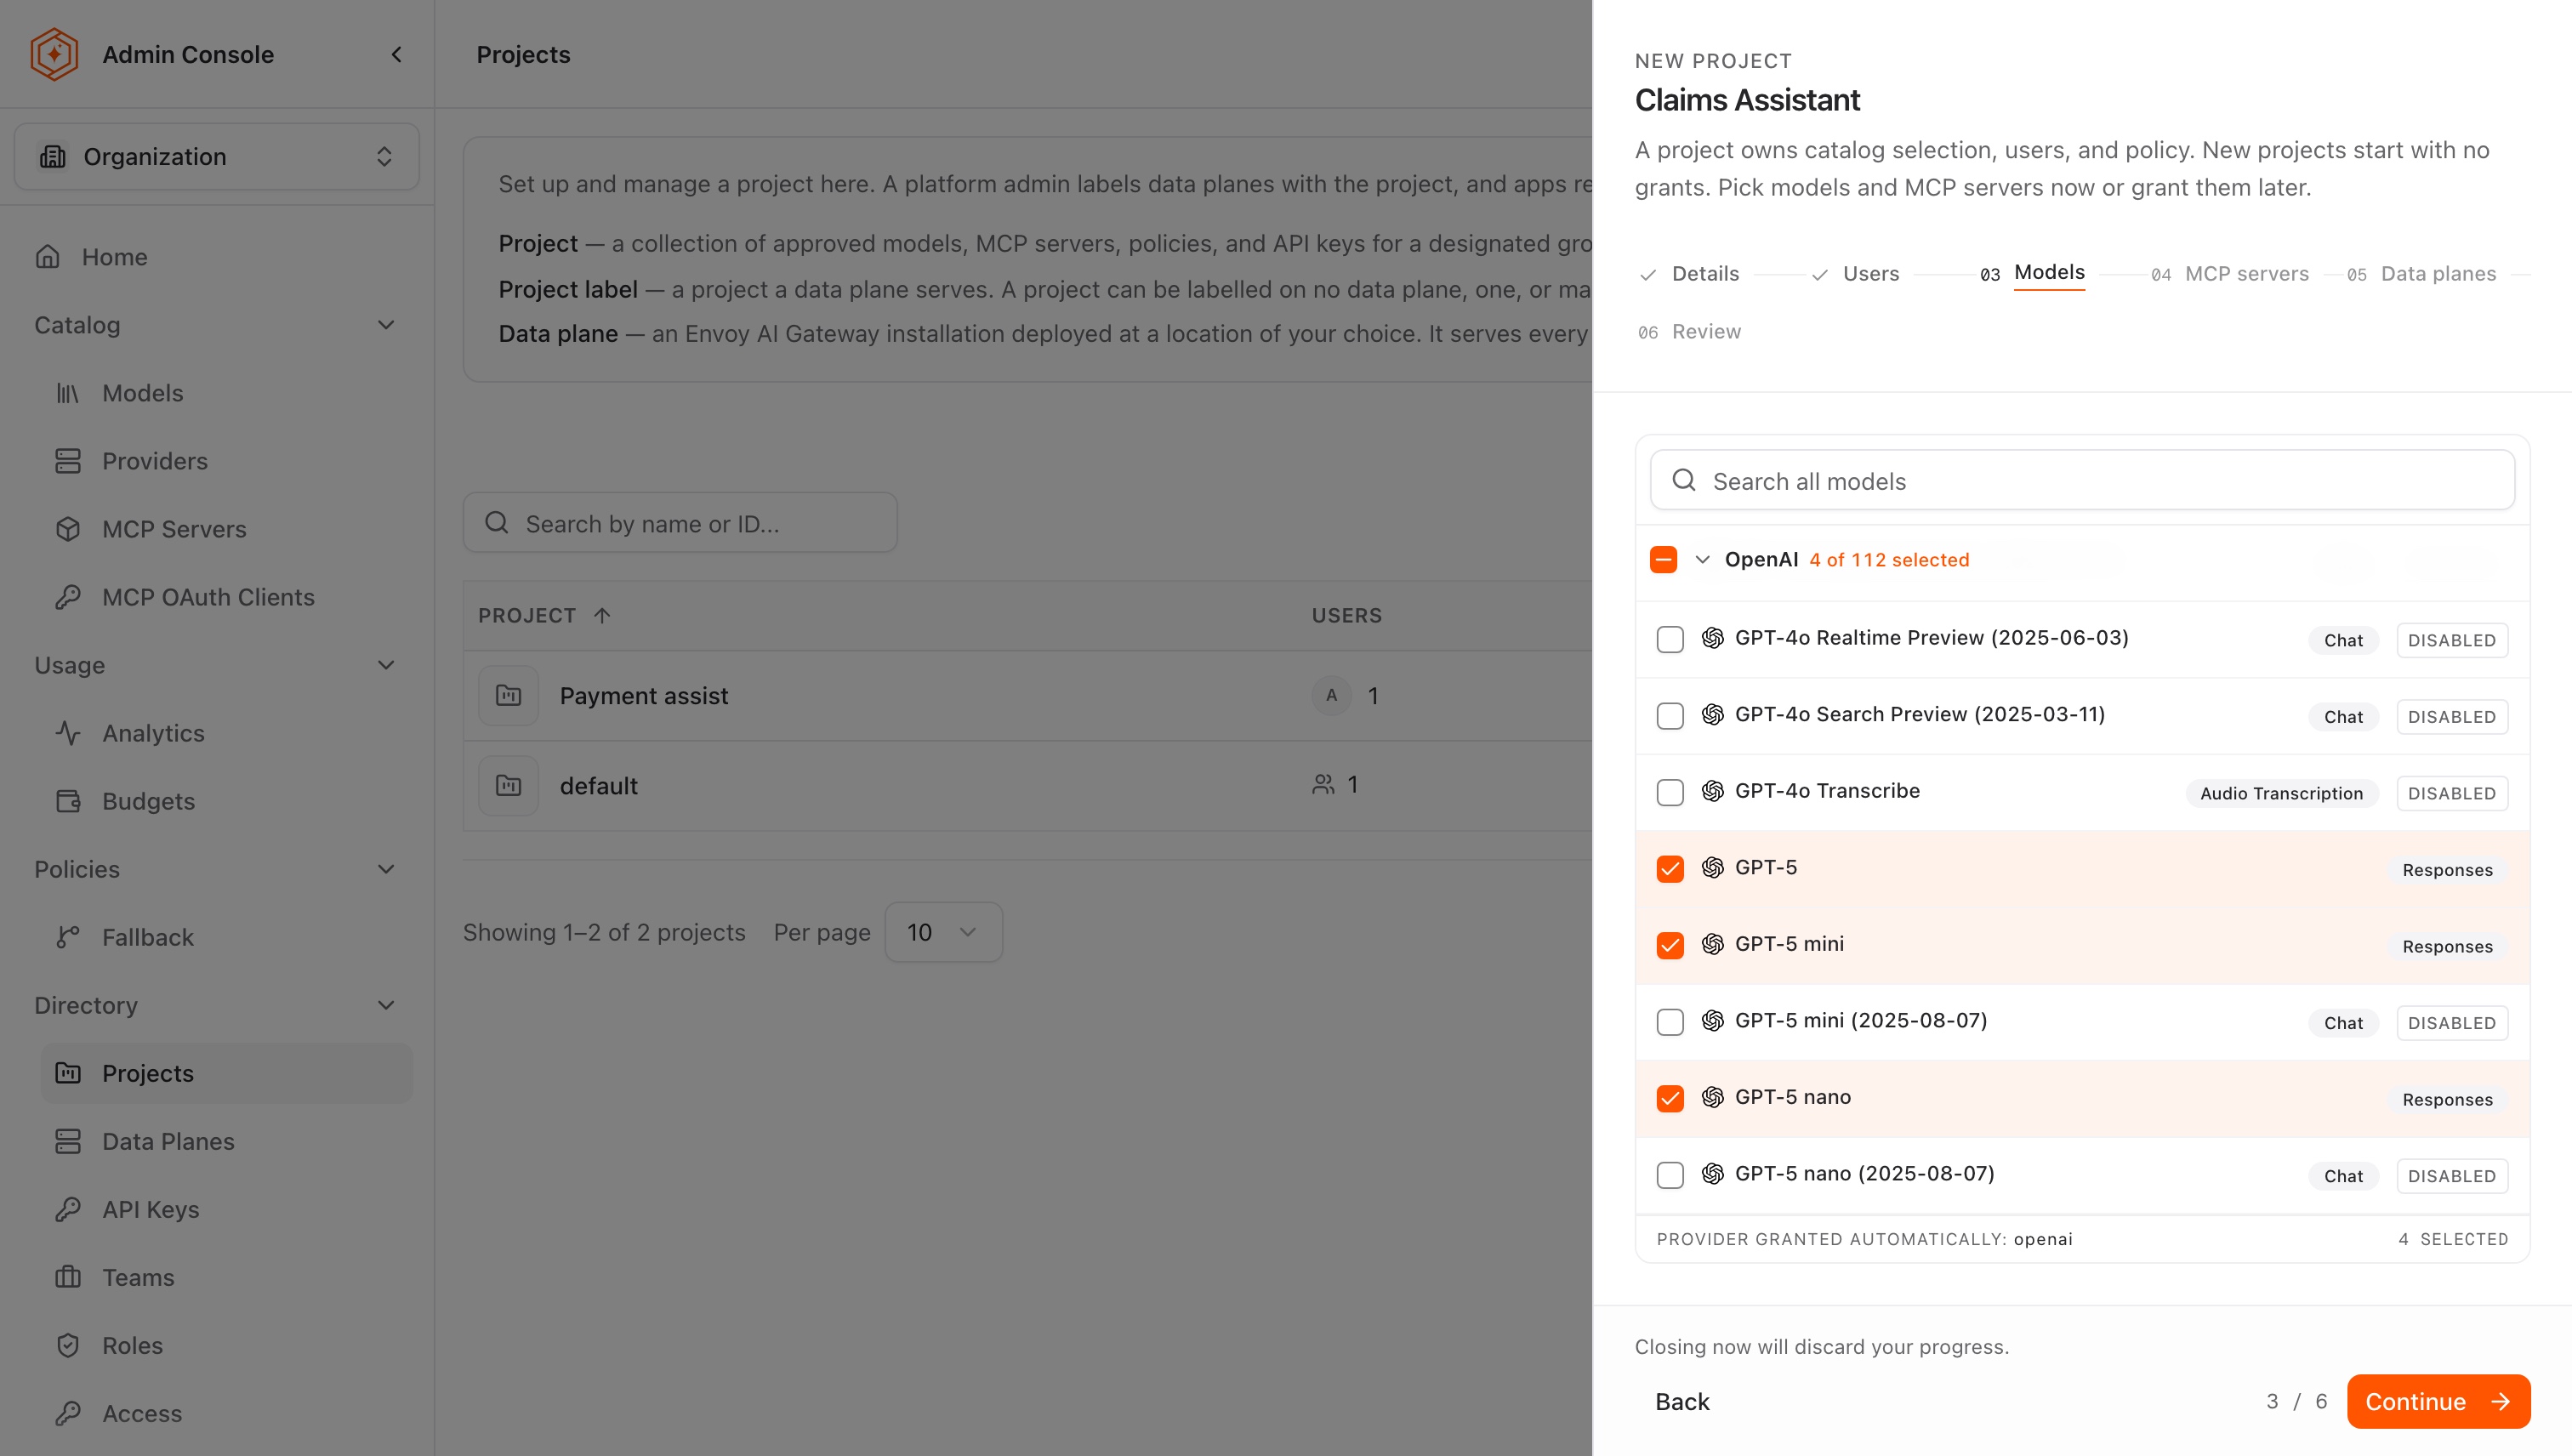Click the API Keys key icon
This screenshot has height=1456, width=2572.
tap(67, 1209)
